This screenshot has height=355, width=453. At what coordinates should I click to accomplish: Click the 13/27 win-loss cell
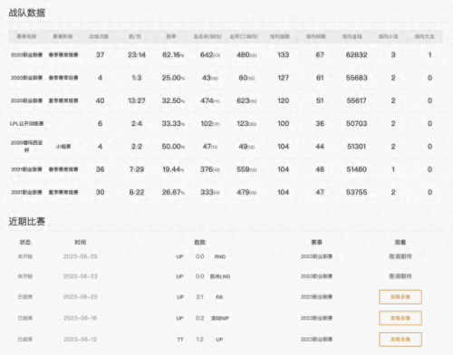point(137,101)
